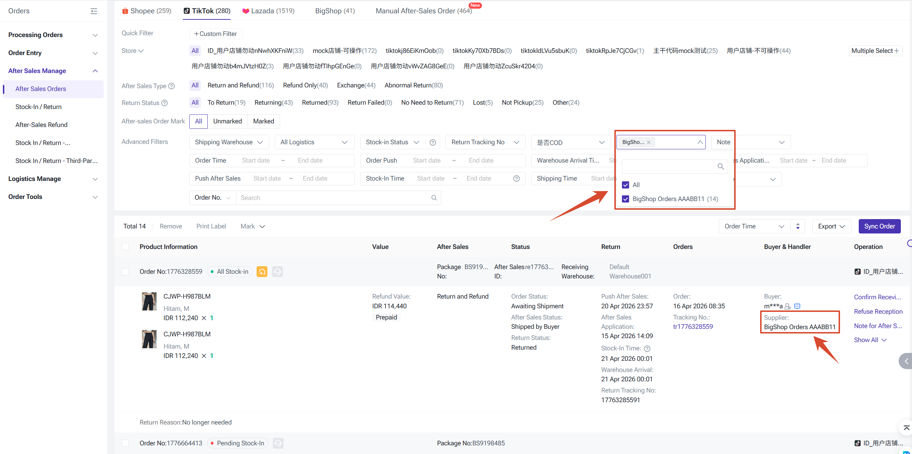912x454 pixels.
Task: Switch to the Shopee tab
Action: [146, 11]
